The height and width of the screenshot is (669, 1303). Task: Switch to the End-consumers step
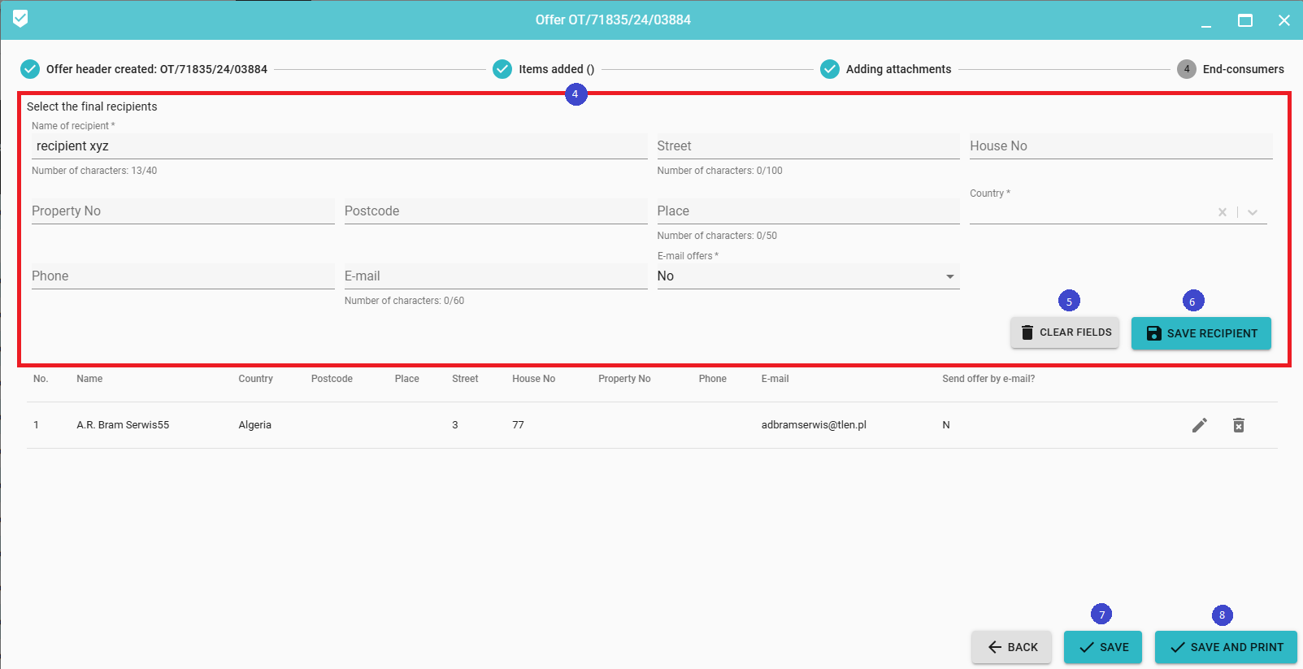pyautogui.click(x=1243, y=69)
